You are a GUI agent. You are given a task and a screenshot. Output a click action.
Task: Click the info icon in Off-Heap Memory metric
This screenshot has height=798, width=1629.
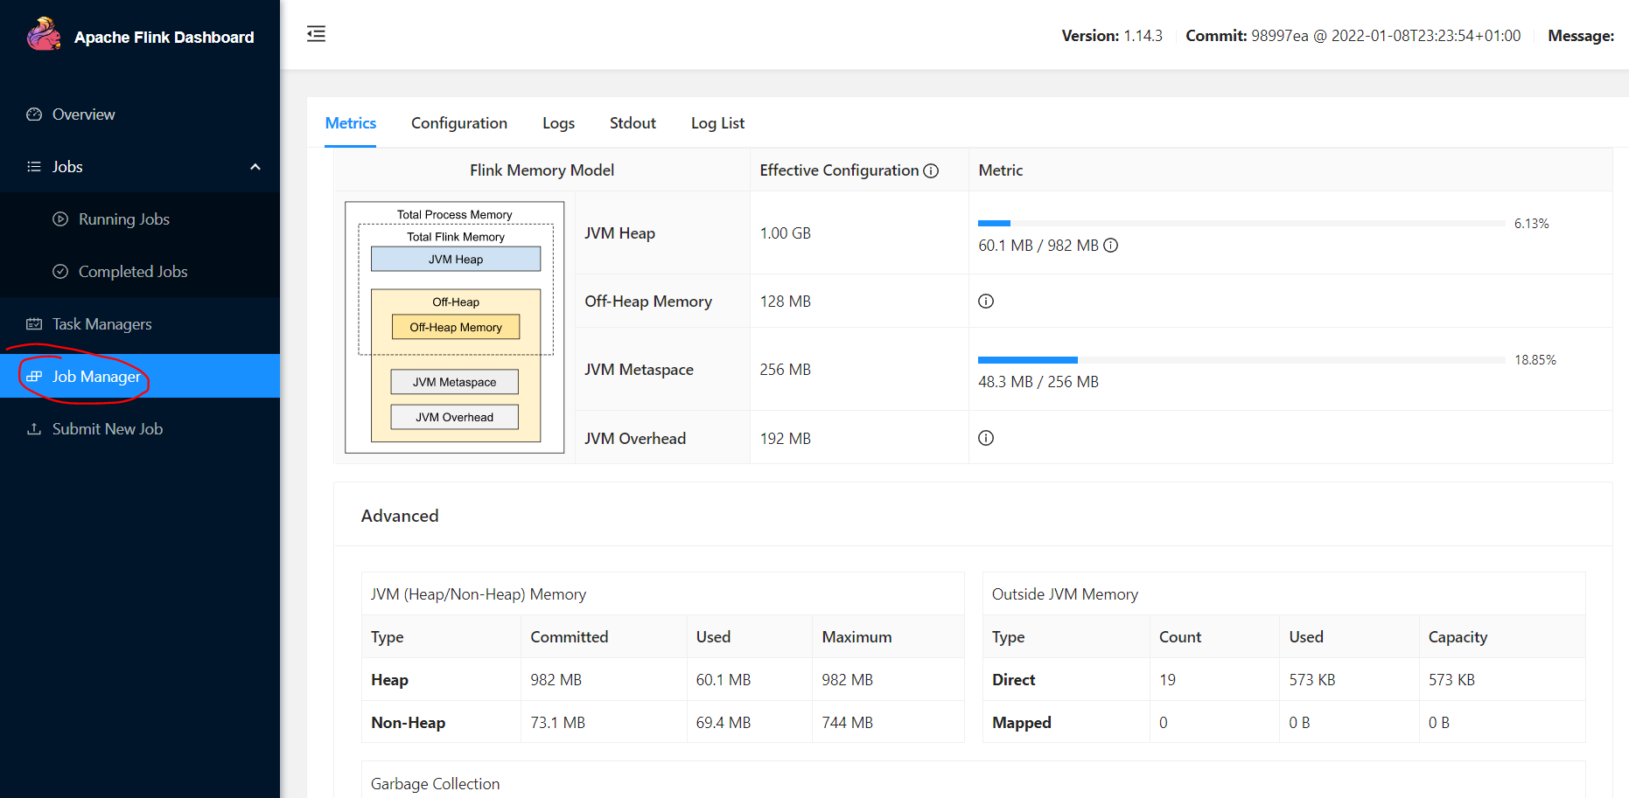(986, 302)
